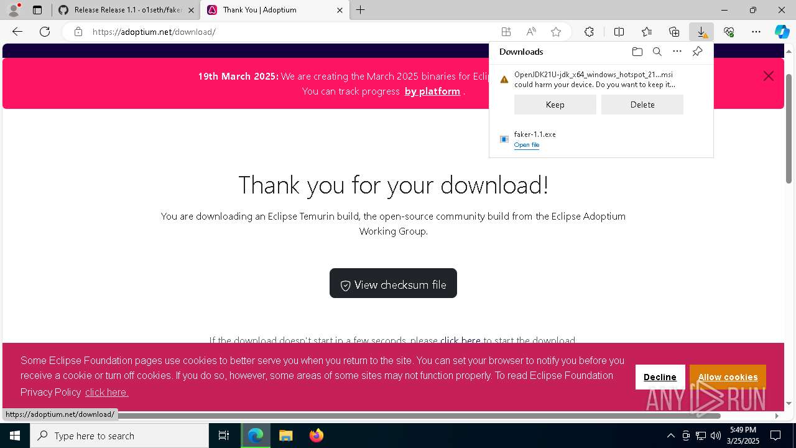Open tab actions menu icon
This screenshot has height=448, width=796.
point(37,10)
